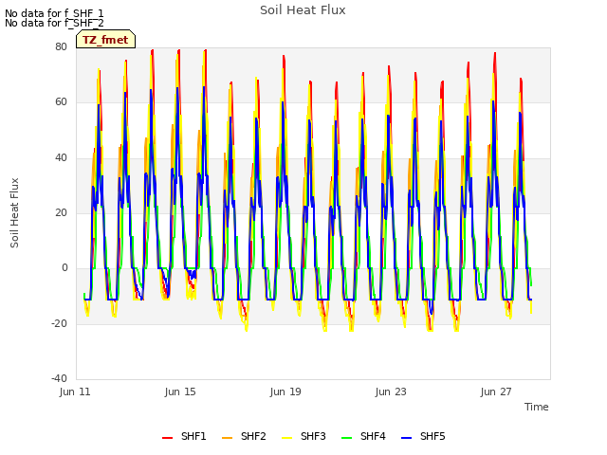Click the SHF1 red legend swatch

pos(167,438)
